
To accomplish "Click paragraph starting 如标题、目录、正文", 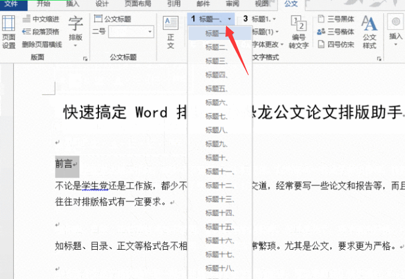I will (x=121, y=246).
